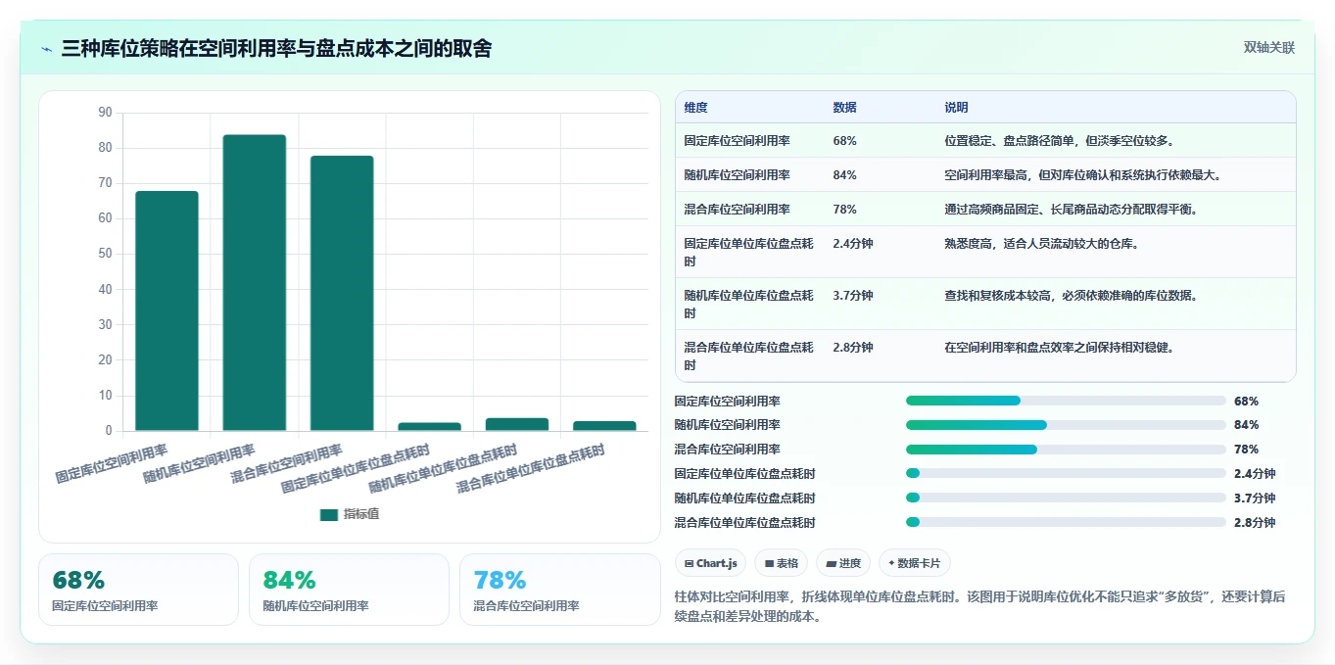Image resolution: width=1335 pixels, height=665 pixels.
Task: Click the 混合库位空间利用率 78% progress bar
Action: [x=1066, y=450]
